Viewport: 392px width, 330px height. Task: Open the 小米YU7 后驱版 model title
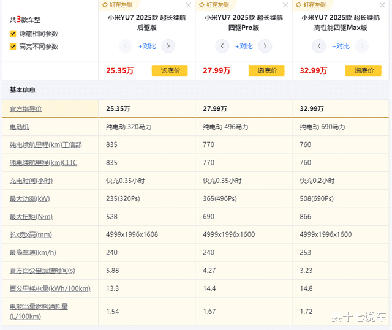pyautogui.click(x=147, y=23)
